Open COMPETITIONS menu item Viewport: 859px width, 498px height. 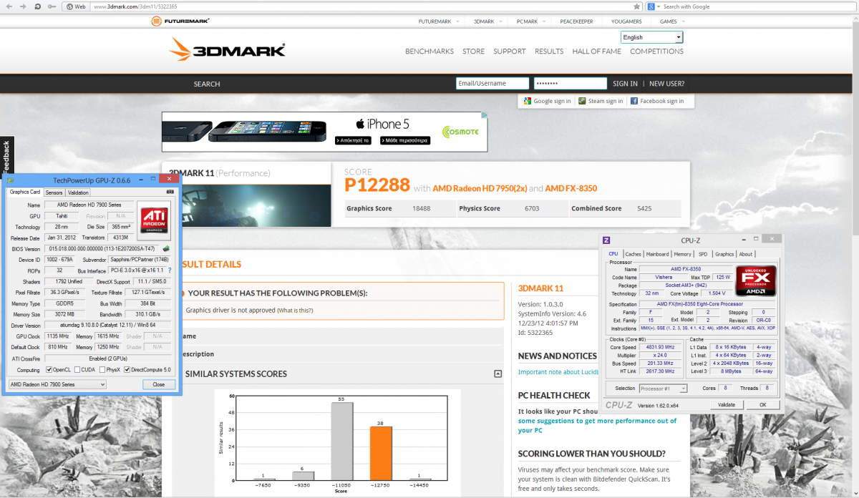click(656, 52)
